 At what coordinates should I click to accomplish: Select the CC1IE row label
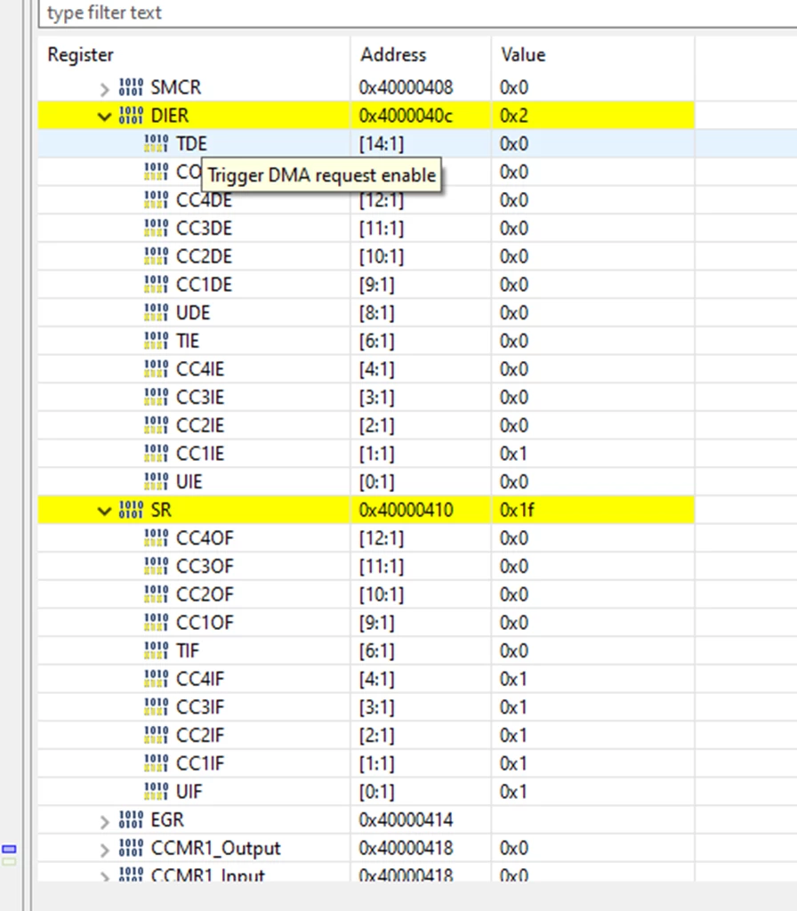pos(200,453)
